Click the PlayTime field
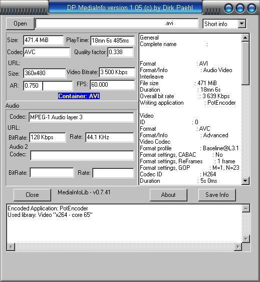 pos(113,41)
